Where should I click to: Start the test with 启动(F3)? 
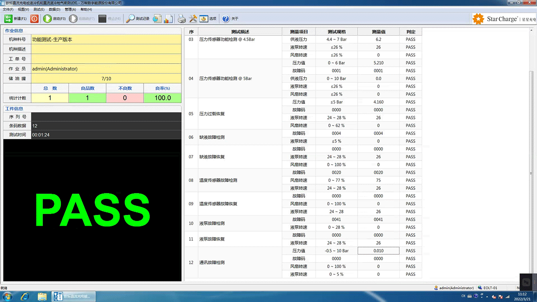48,19
